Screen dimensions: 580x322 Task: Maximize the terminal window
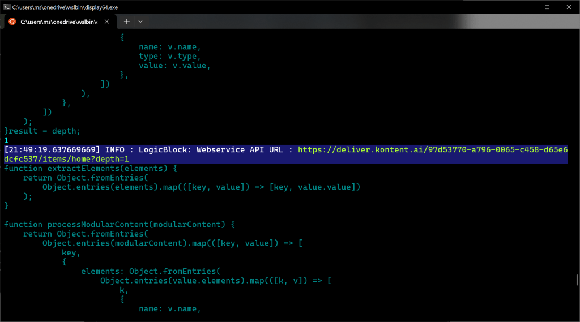point(547,7)
